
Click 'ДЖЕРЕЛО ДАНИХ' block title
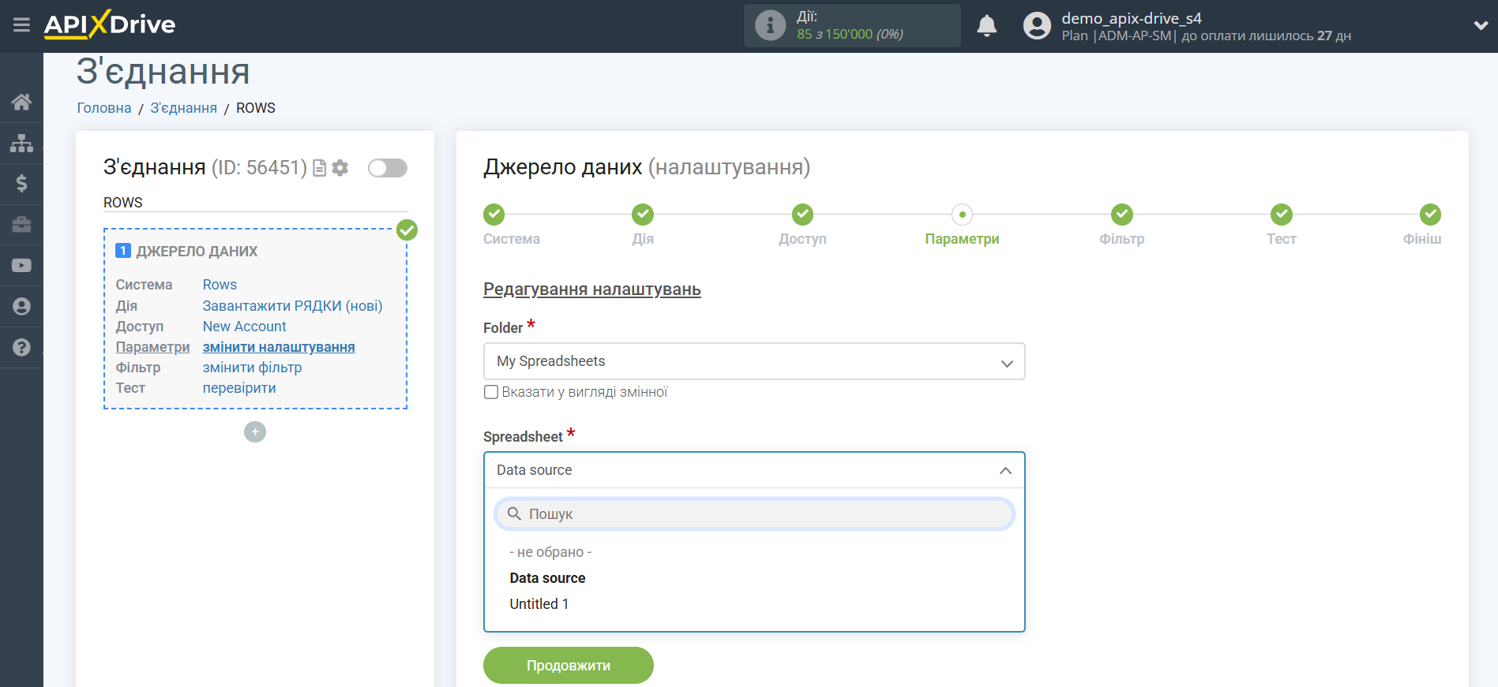(x=197, y=252)
